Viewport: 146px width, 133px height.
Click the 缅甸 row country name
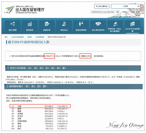(x=19, y=124)
